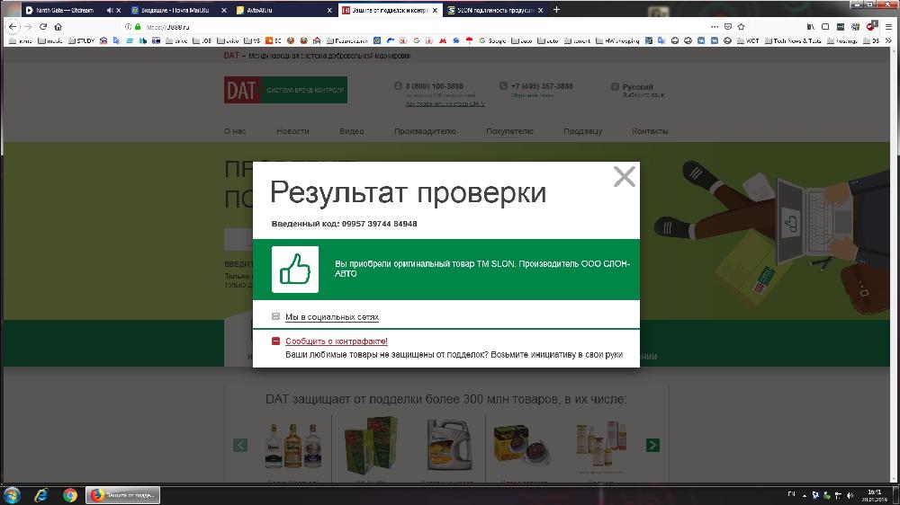Open a new browser tab

[x=556, y=10]
